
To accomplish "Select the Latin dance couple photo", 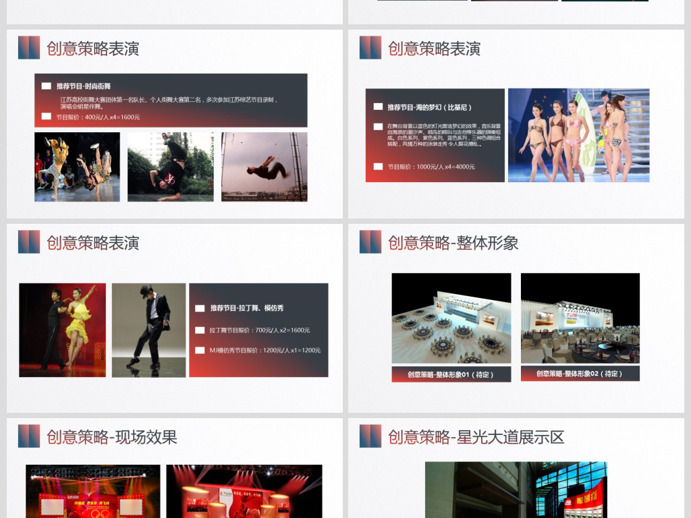I will coord(63,330).
